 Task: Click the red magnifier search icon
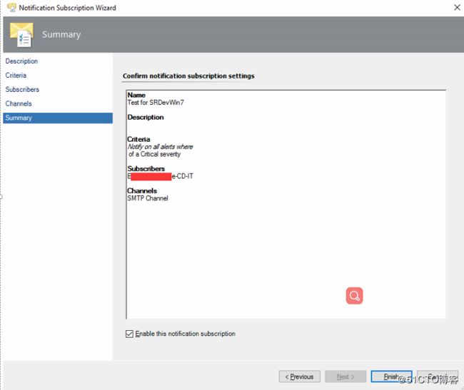354,295
